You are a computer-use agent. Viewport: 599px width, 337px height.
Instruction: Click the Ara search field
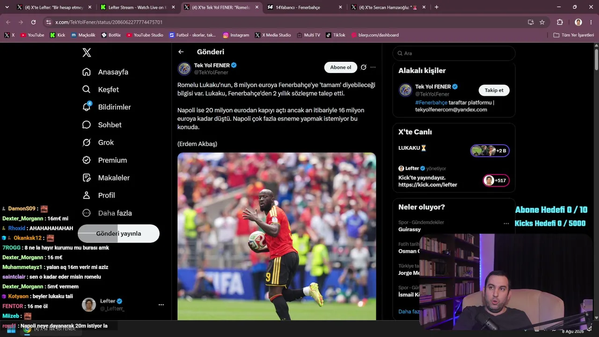pos(454,53)
